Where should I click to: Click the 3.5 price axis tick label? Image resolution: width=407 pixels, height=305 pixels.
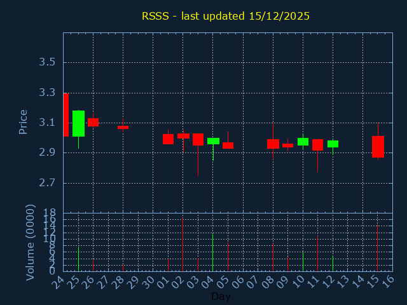click(47, 62)
